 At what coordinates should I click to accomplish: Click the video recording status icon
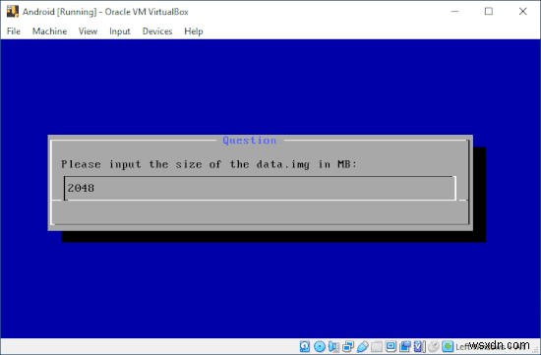[405, 346]
